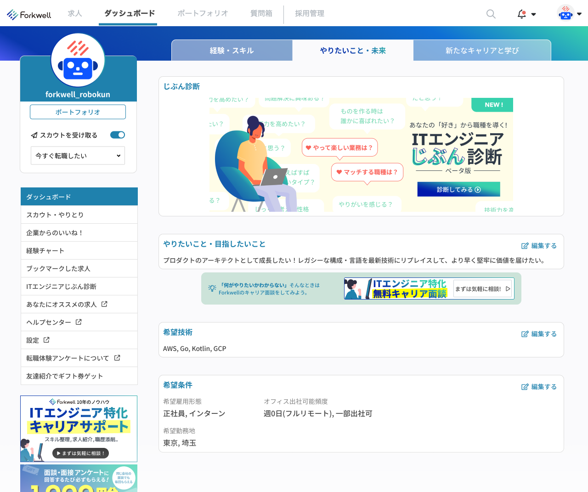Screen dimensions: 588x492
Task: Click 週0日(フルリモート), 一部出社可 value
Action: (x=318, y=413)
